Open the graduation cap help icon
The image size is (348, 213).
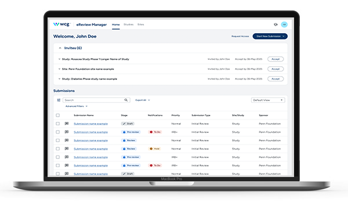click(275, 24)
